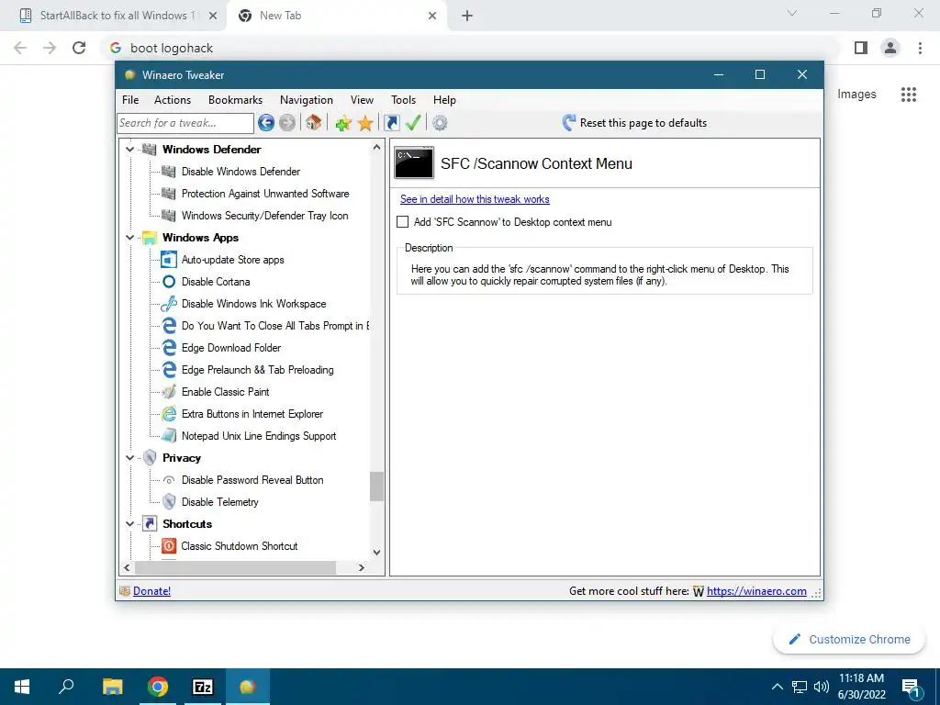This screenshot has height=705, width=940.
Task: Click the Classic Paint palette icon
Action: coord(169,392)
